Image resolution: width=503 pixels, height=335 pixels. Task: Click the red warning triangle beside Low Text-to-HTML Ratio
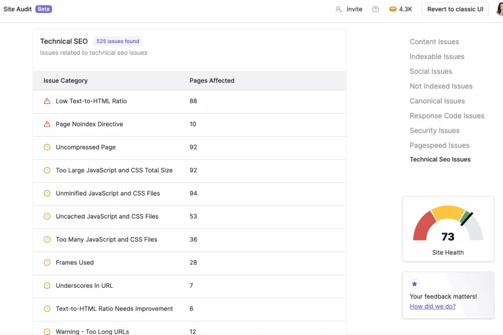click(48, 101)
